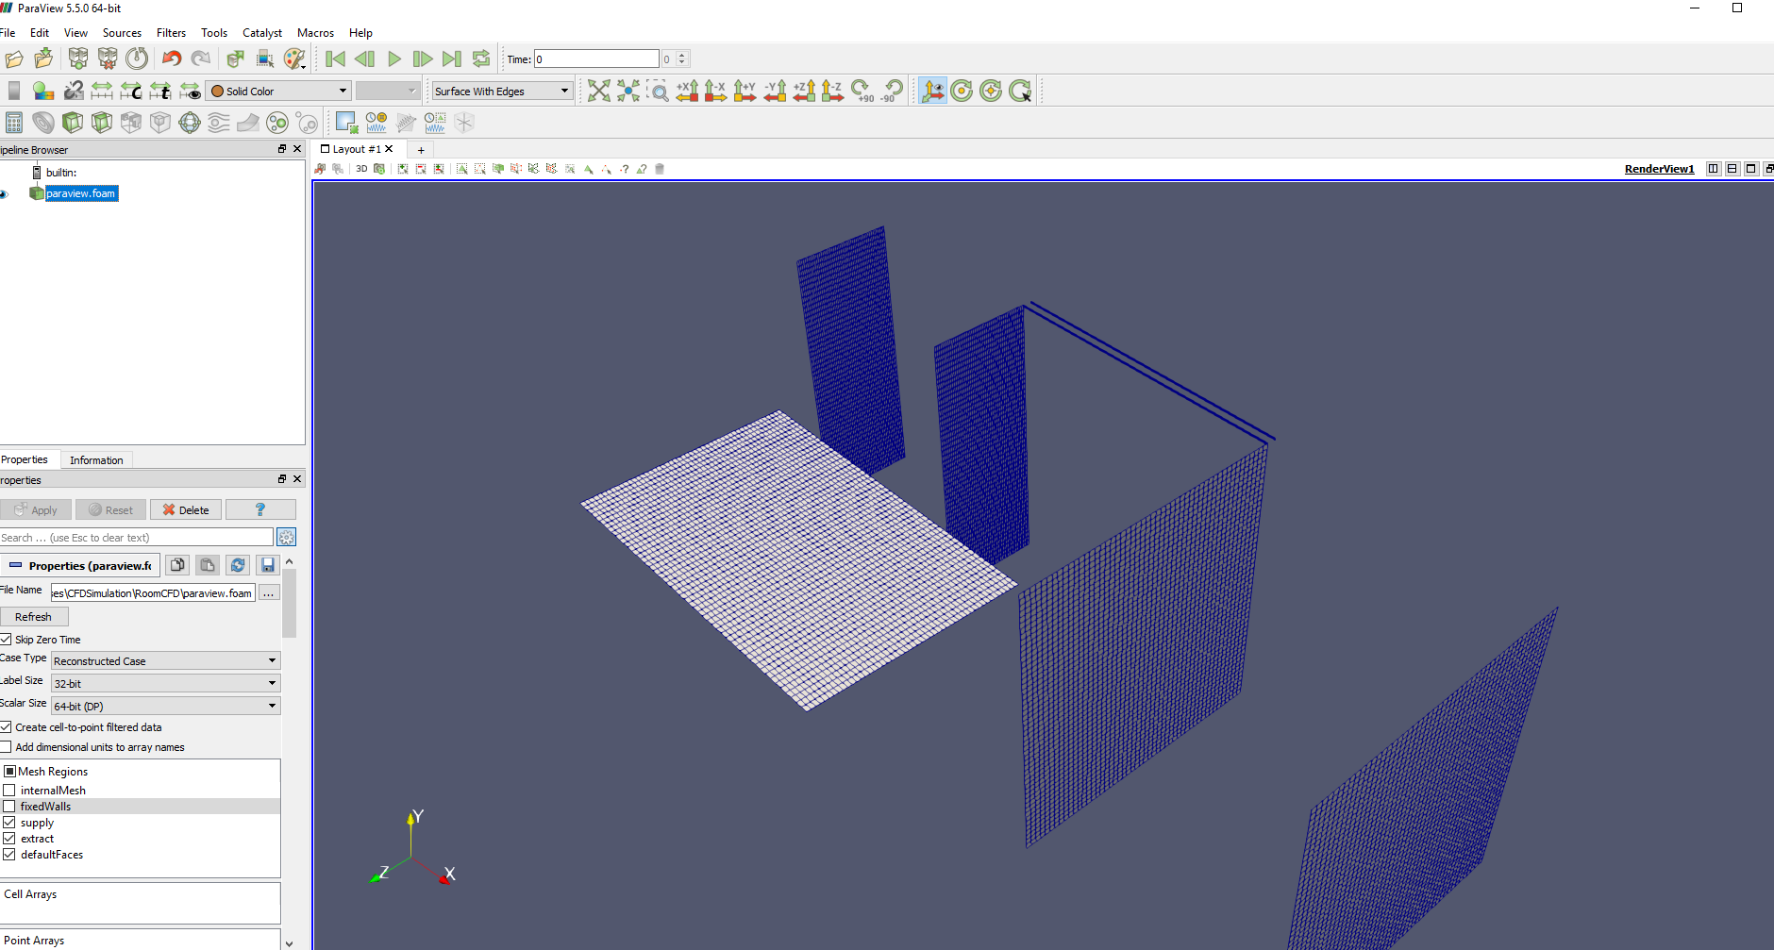
Task: Set view direction to -Y
Action: coord(775,91)
